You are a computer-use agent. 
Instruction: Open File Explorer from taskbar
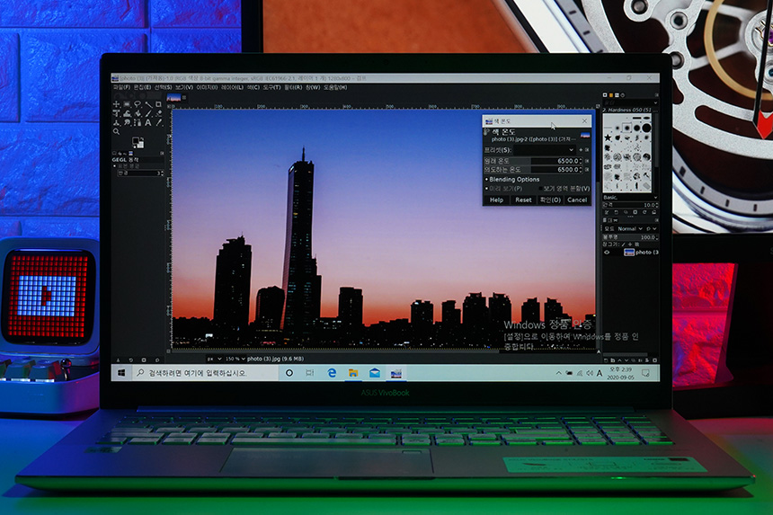point(353,373)
